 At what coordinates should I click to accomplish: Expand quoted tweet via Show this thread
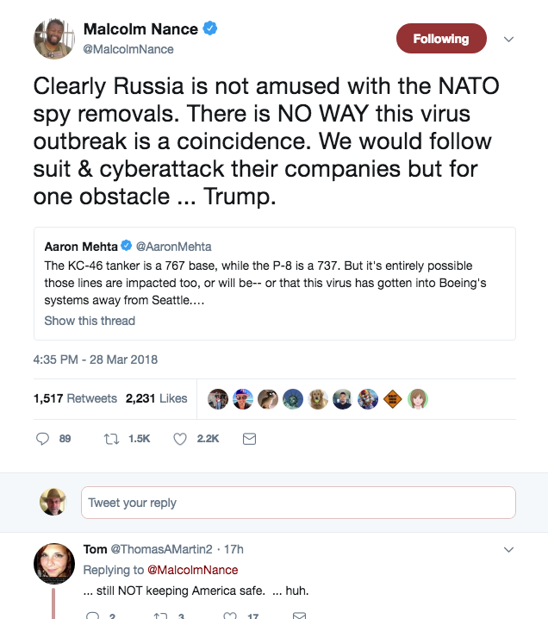90,321
